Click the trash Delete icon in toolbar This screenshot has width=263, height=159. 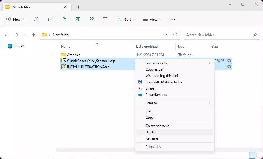coord(105,19)
